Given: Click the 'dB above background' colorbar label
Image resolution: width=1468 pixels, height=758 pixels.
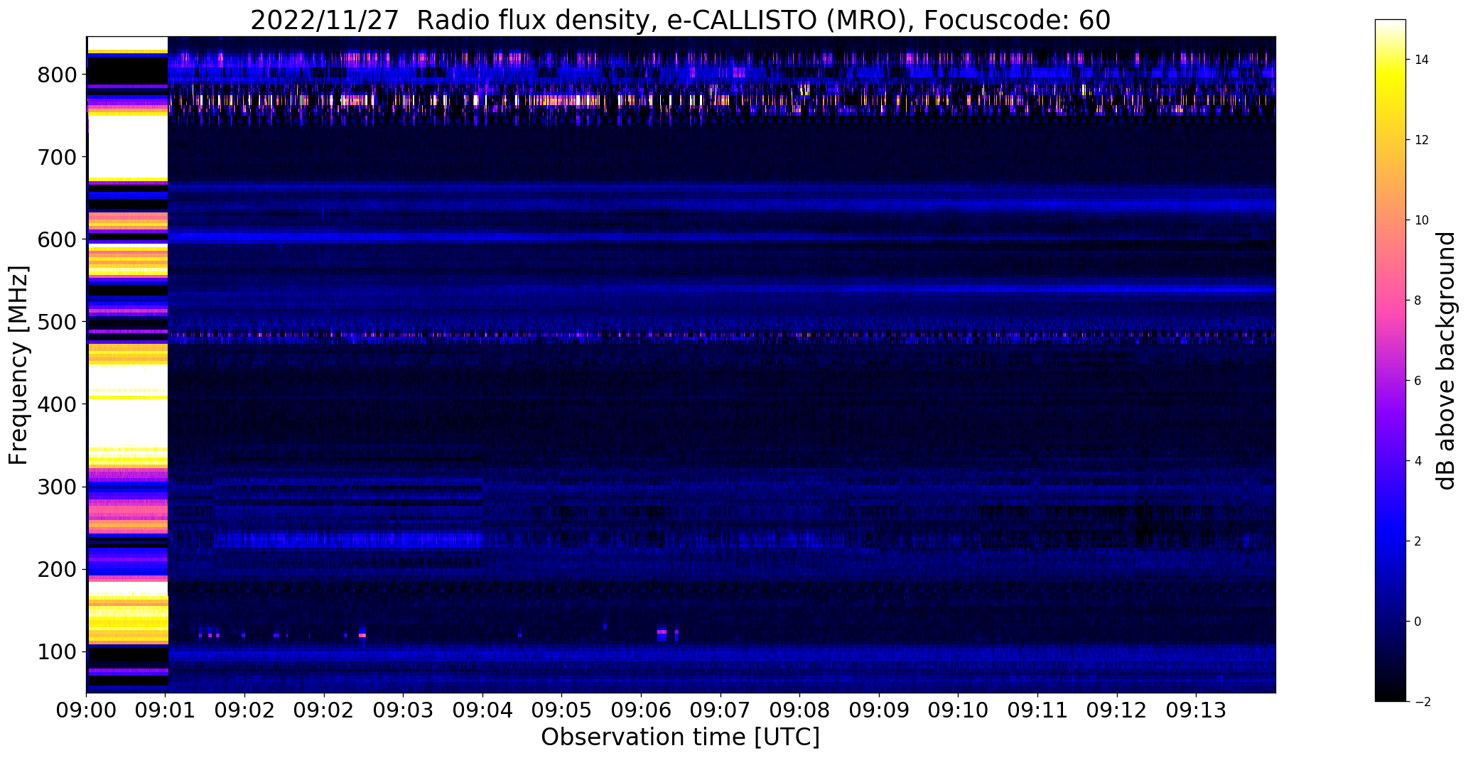Looking at the screenshot, I should [1446, 361].
